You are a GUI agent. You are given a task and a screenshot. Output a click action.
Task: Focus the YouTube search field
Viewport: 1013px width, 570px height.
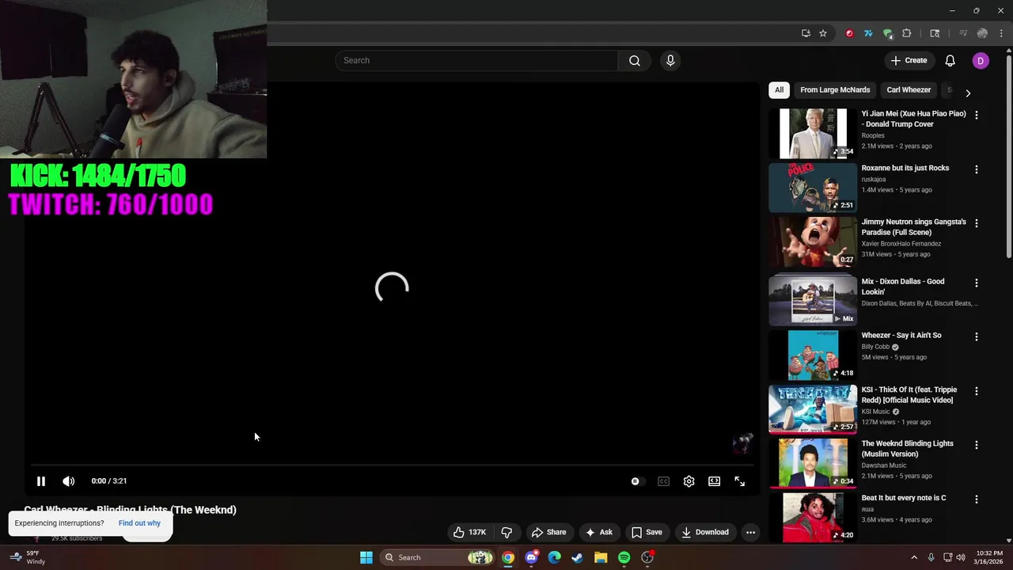tap(476, 60)
